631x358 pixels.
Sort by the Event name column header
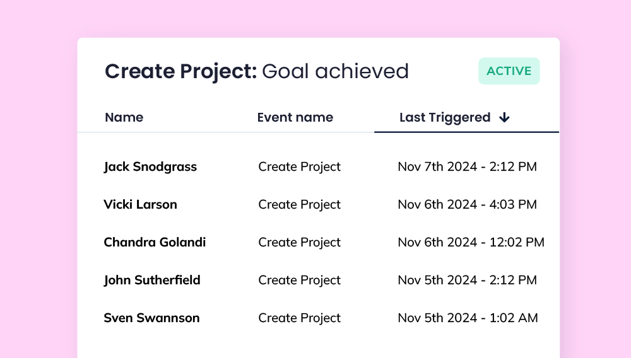(295, 117)
